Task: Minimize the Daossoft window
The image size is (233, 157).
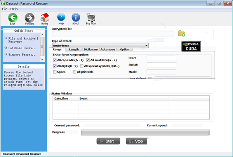Action: [210, 3]
